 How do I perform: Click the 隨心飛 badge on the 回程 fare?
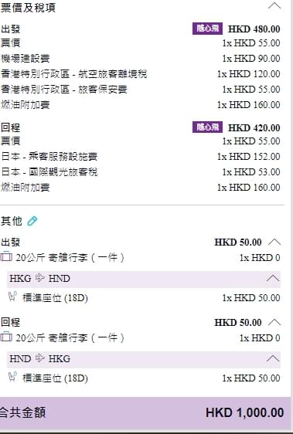(207, 127)
